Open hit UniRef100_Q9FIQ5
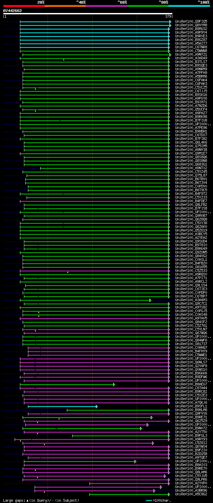This screenshot has height=503, width=213. (191, 21)
